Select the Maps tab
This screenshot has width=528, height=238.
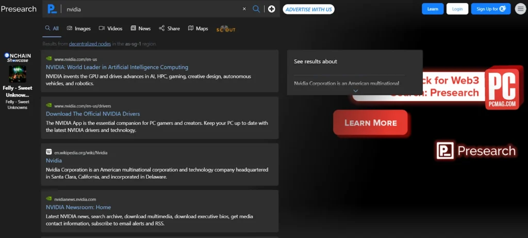pos(198,28)
